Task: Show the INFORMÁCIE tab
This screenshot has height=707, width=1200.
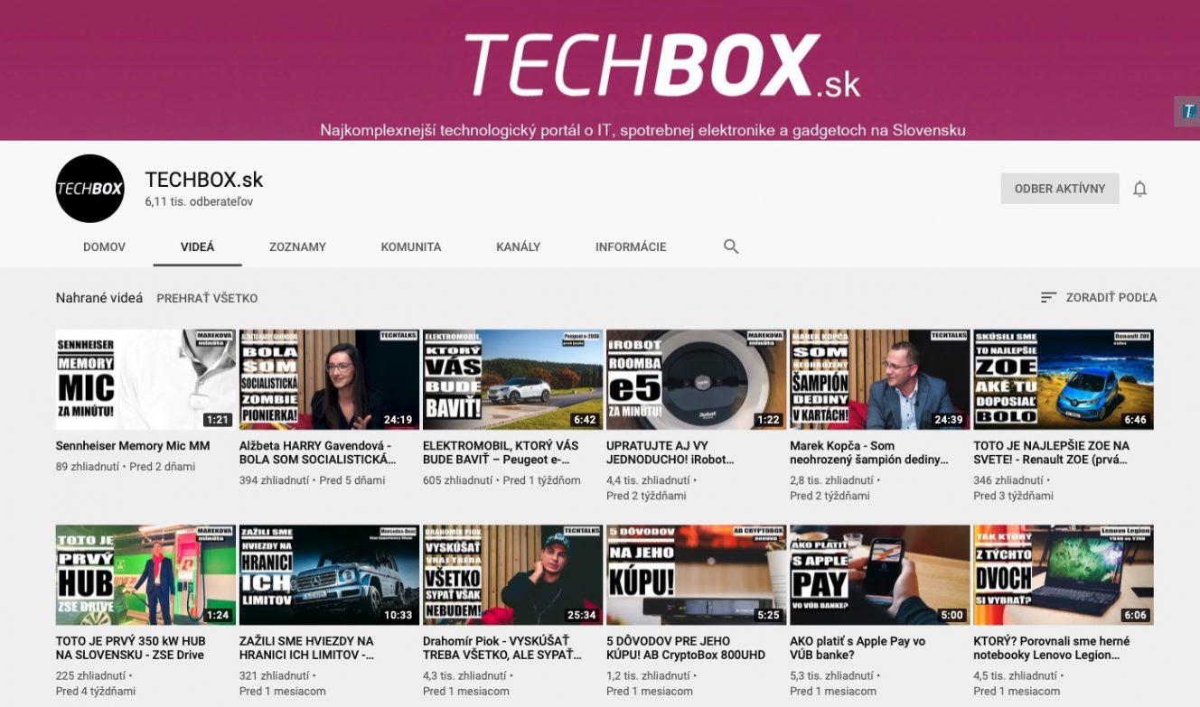Action: (x=631, y=247)
